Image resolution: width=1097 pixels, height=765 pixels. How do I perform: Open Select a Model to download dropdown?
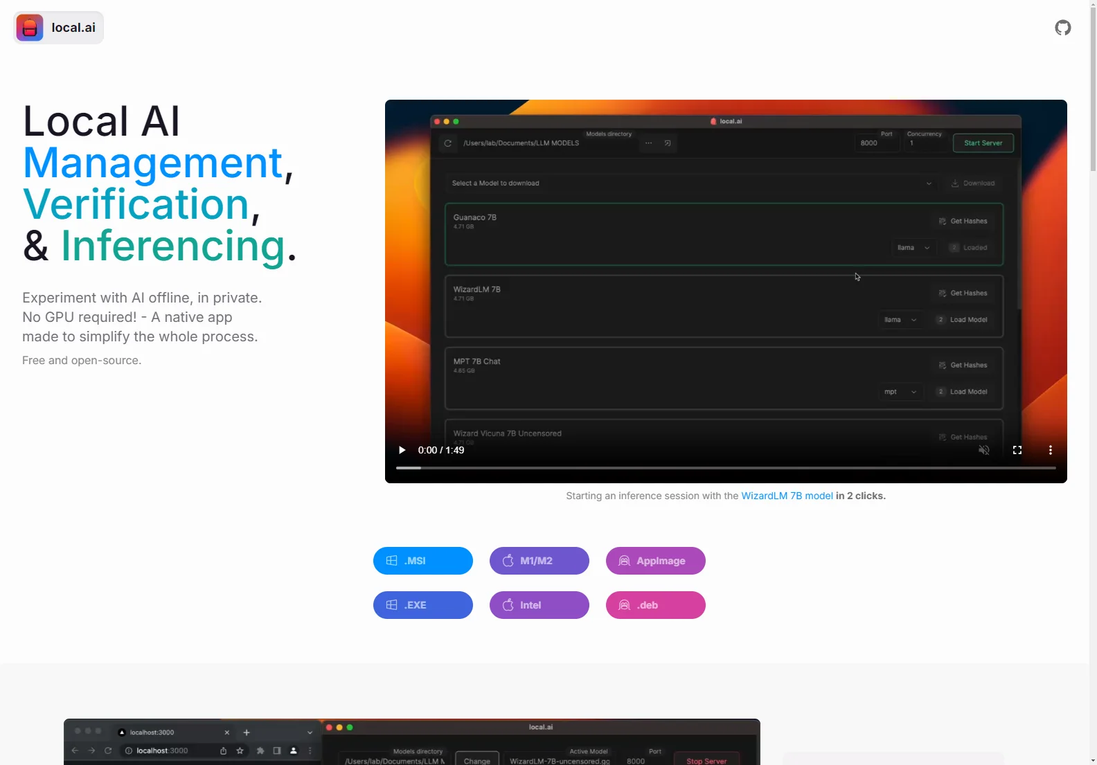point(691,183)
